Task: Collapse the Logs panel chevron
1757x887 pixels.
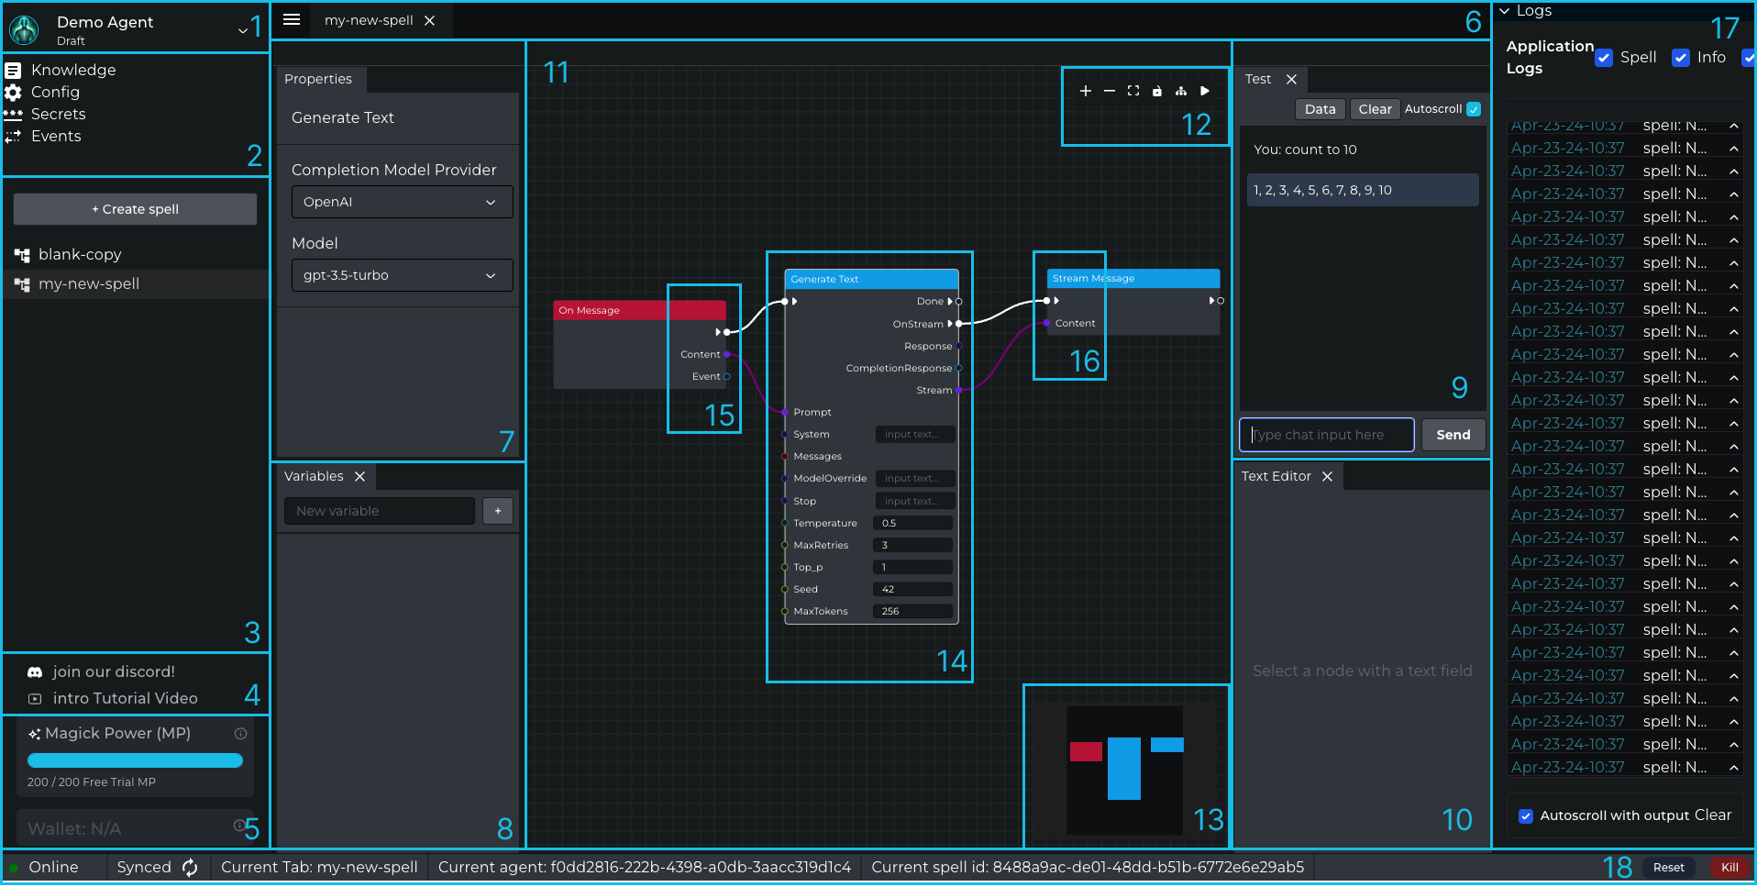Action: (x=1505, y=11)
